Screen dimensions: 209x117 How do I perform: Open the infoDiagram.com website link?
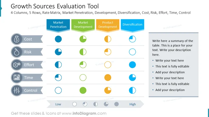click(x=84, y=114)
